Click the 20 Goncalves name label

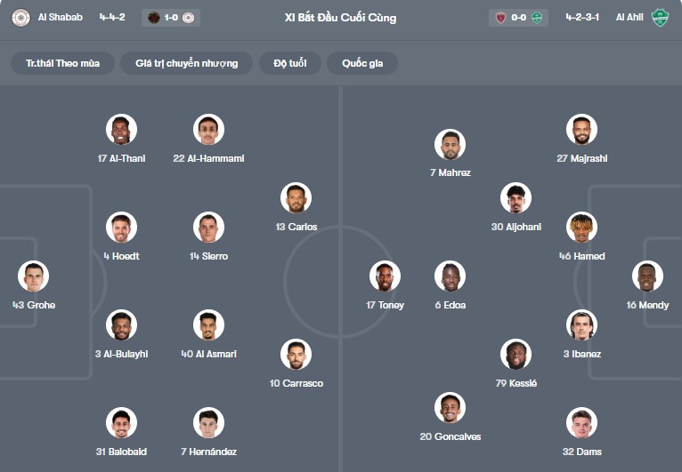point(451,436)
